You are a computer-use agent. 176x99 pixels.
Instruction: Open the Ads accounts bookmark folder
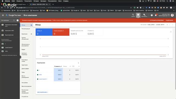127,10
